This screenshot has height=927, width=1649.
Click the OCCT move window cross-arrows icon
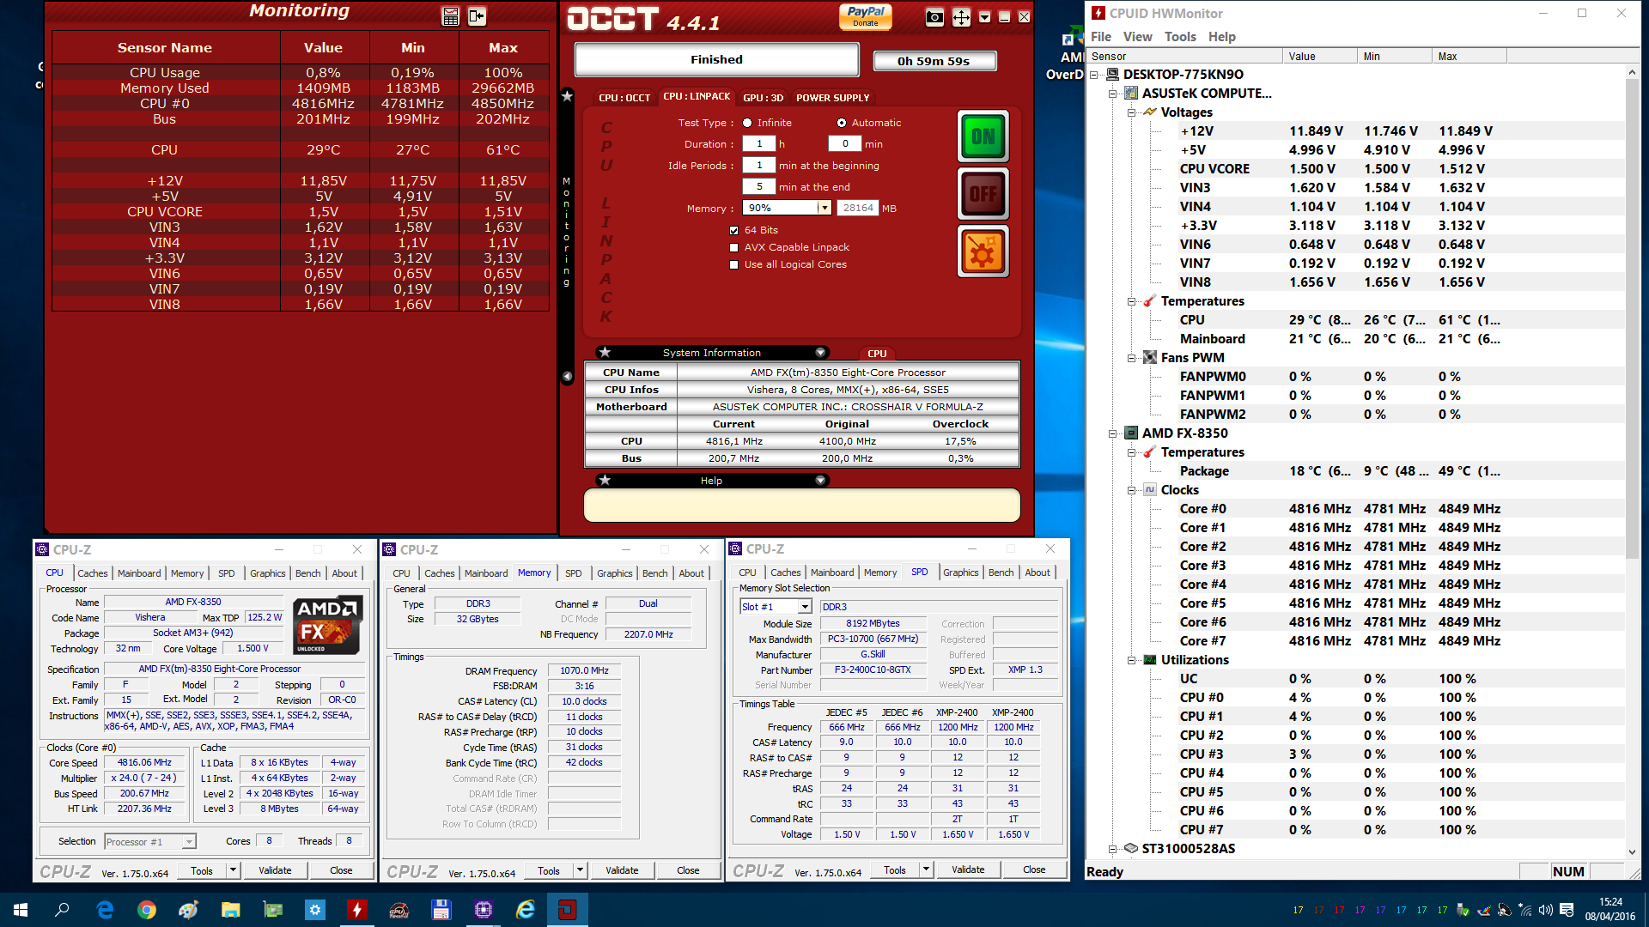point(961,17)
